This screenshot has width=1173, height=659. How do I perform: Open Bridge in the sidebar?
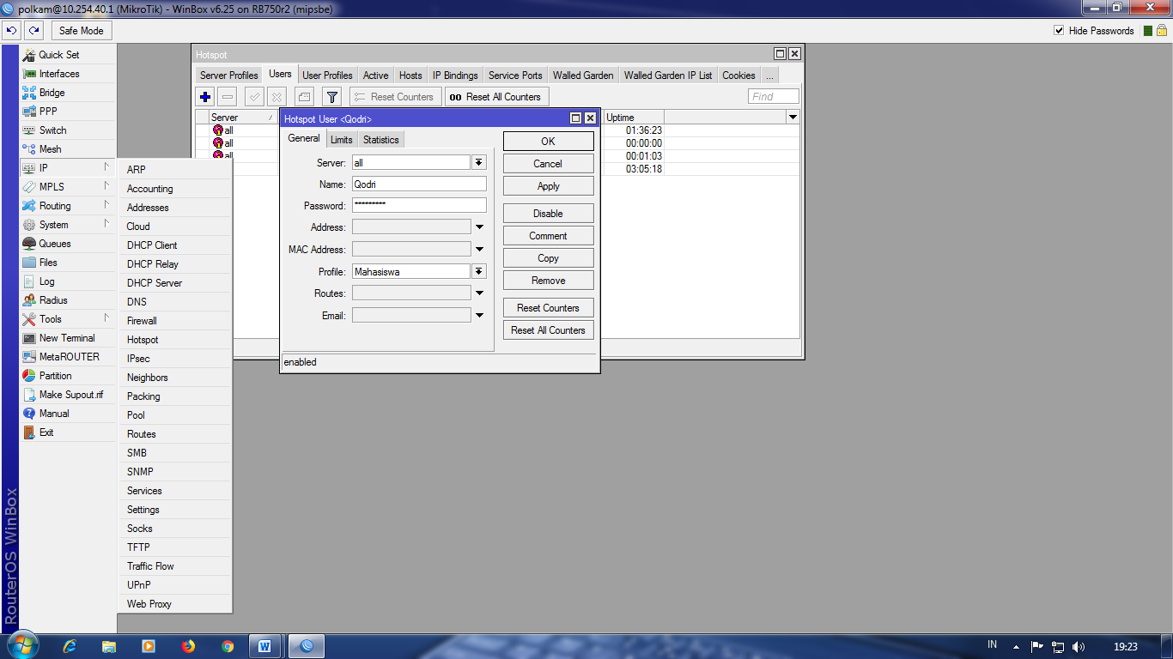click(x=68, y=93)
